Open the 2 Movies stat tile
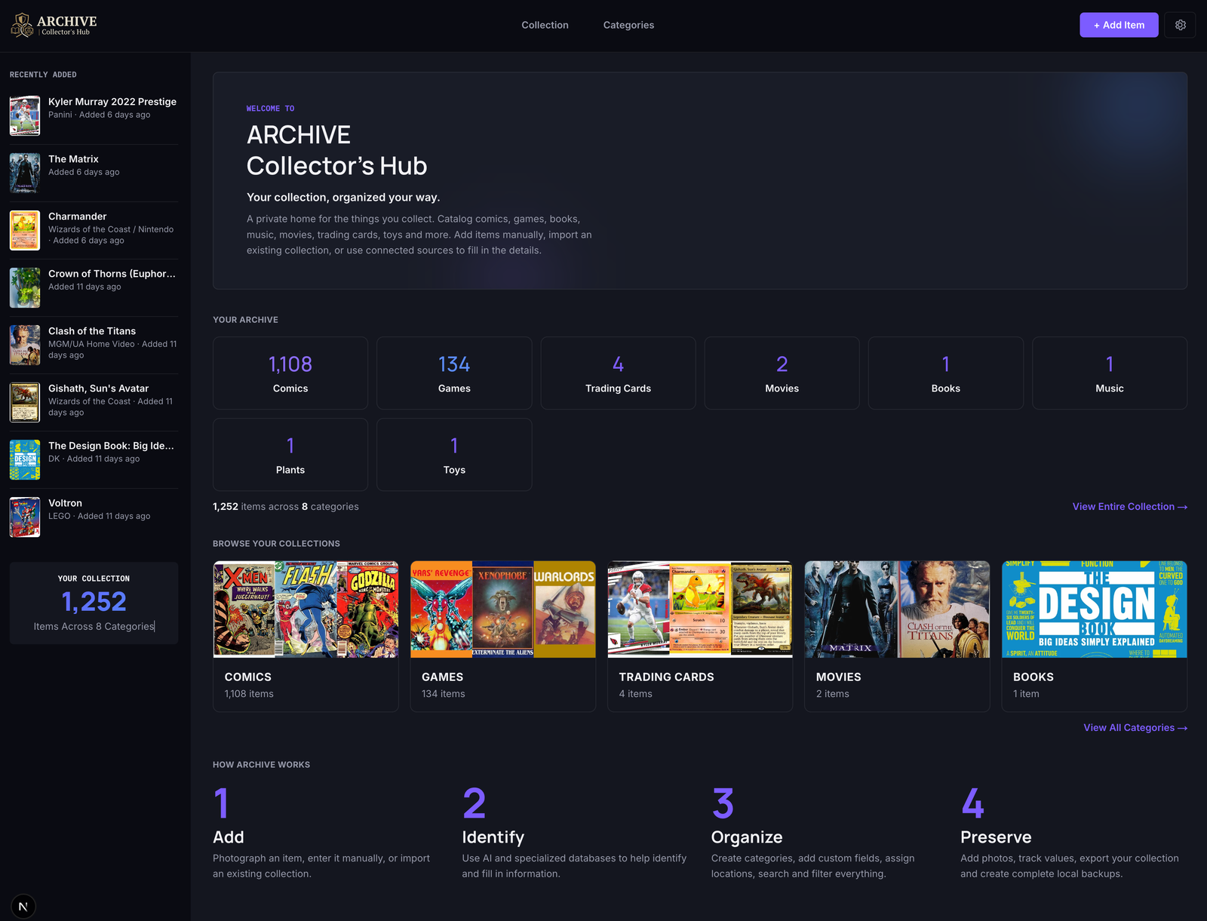Image resolution: width=1207 pixels, height=921 pixels. point(782,373)
